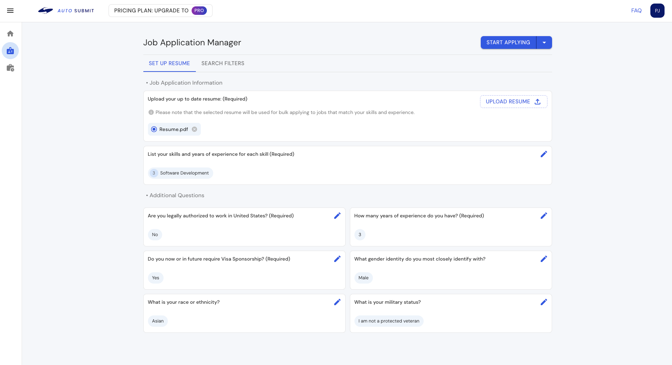The image size is (672, 365).
Task: Click the Upload Resume button
Action: 513,102
